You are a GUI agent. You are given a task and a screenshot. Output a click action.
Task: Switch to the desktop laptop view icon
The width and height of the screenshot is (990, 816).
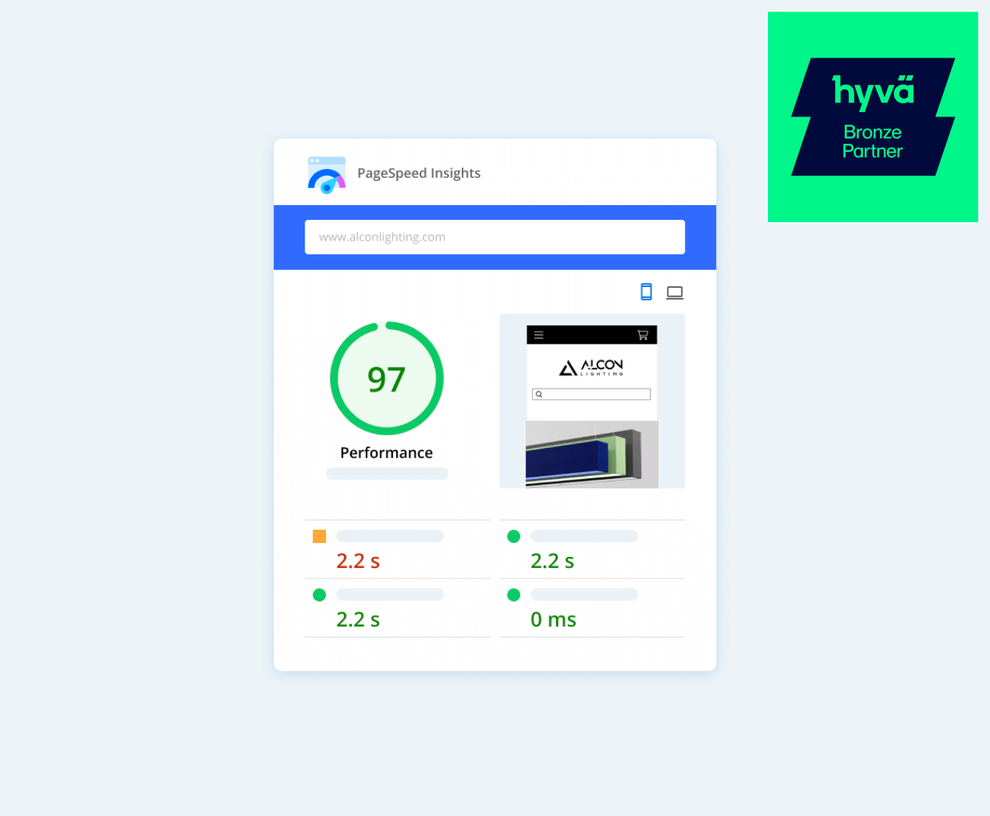coord(675,293)
